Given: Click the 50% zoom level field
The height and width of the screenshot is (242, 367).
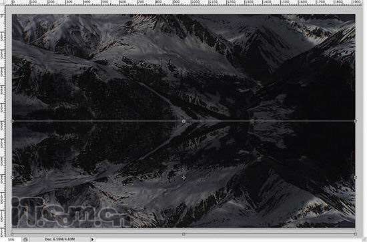Looking at the screenshot, I should (12, 239).
